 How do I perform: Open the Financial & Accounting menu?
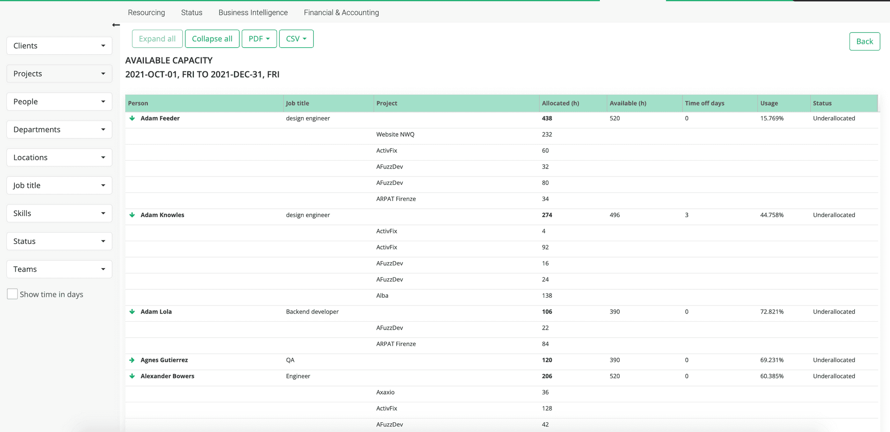(342, 13)
